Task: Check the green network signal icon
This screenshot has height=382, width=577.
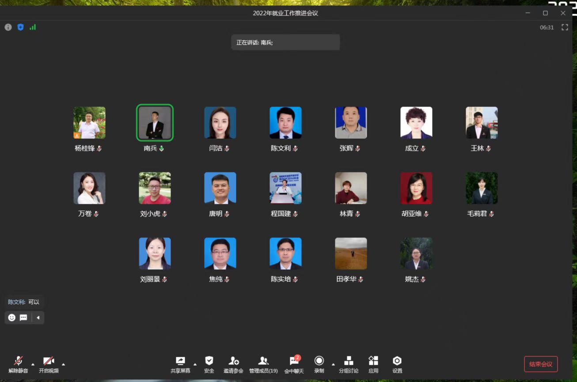Action: point(33,27)
